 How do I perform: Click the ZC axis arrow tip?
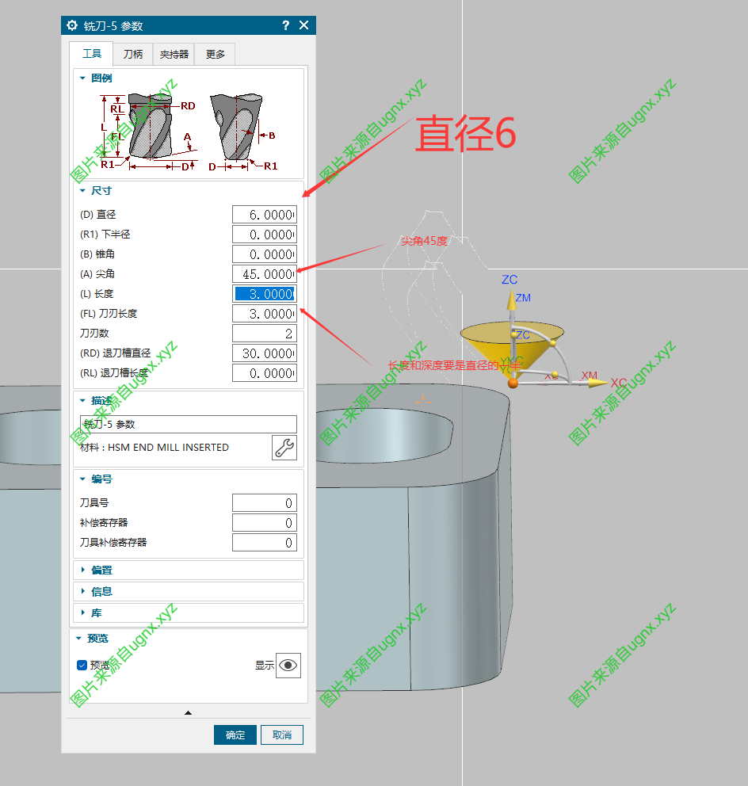[x=509, y=296]
